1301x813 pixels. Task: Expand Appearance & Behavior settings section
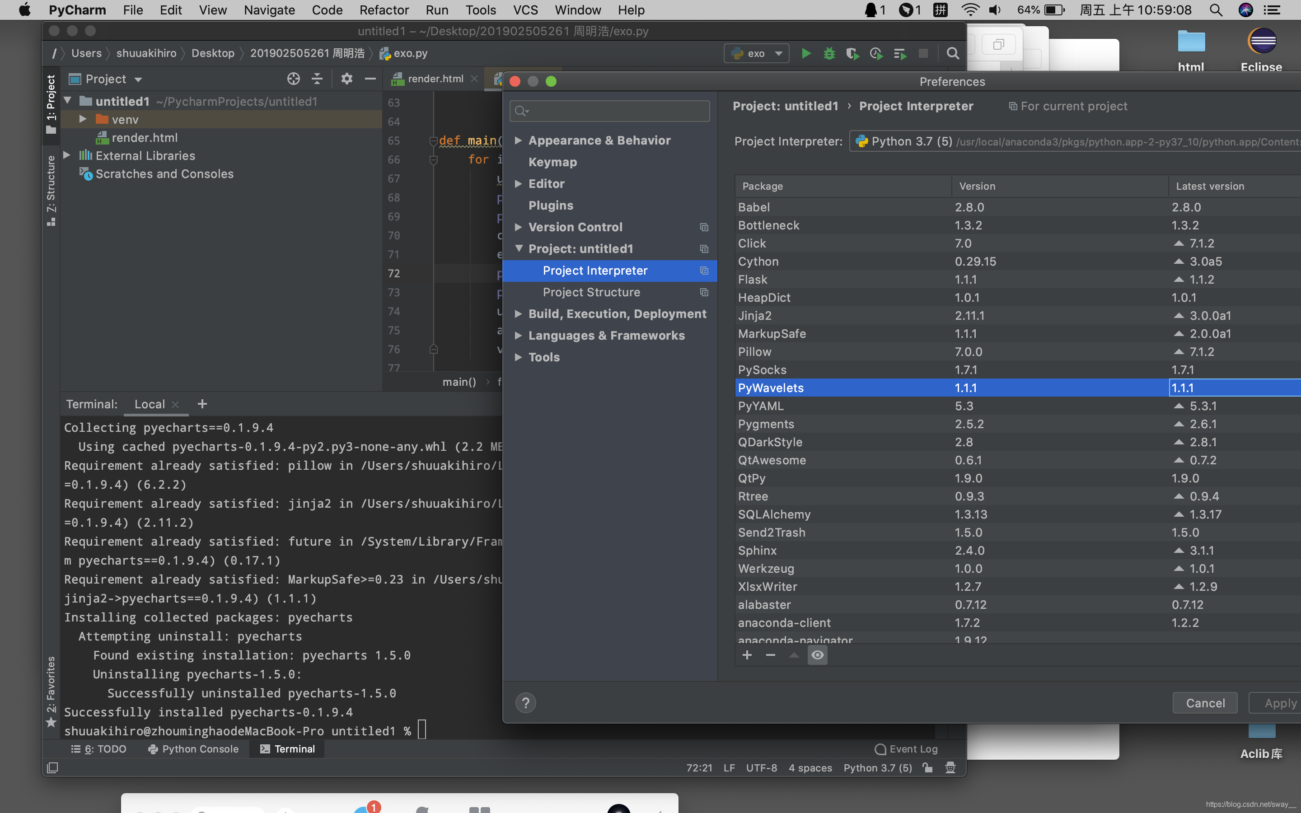(x=518, y=140)
